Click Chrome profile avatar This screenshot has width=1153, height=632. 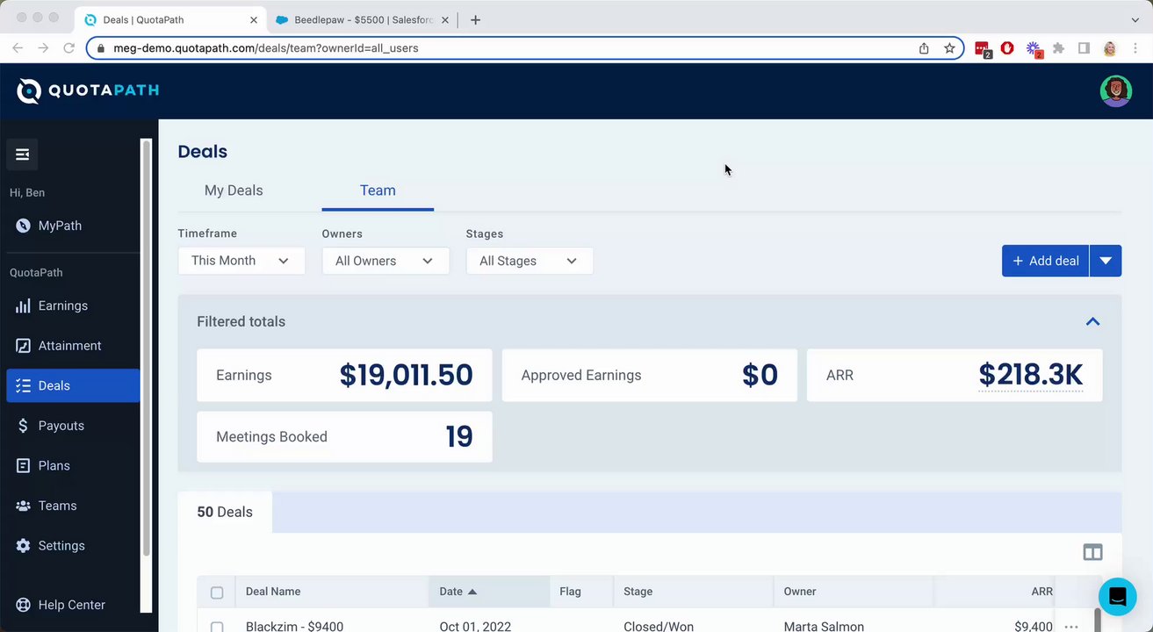click(x=1110, y=48)
